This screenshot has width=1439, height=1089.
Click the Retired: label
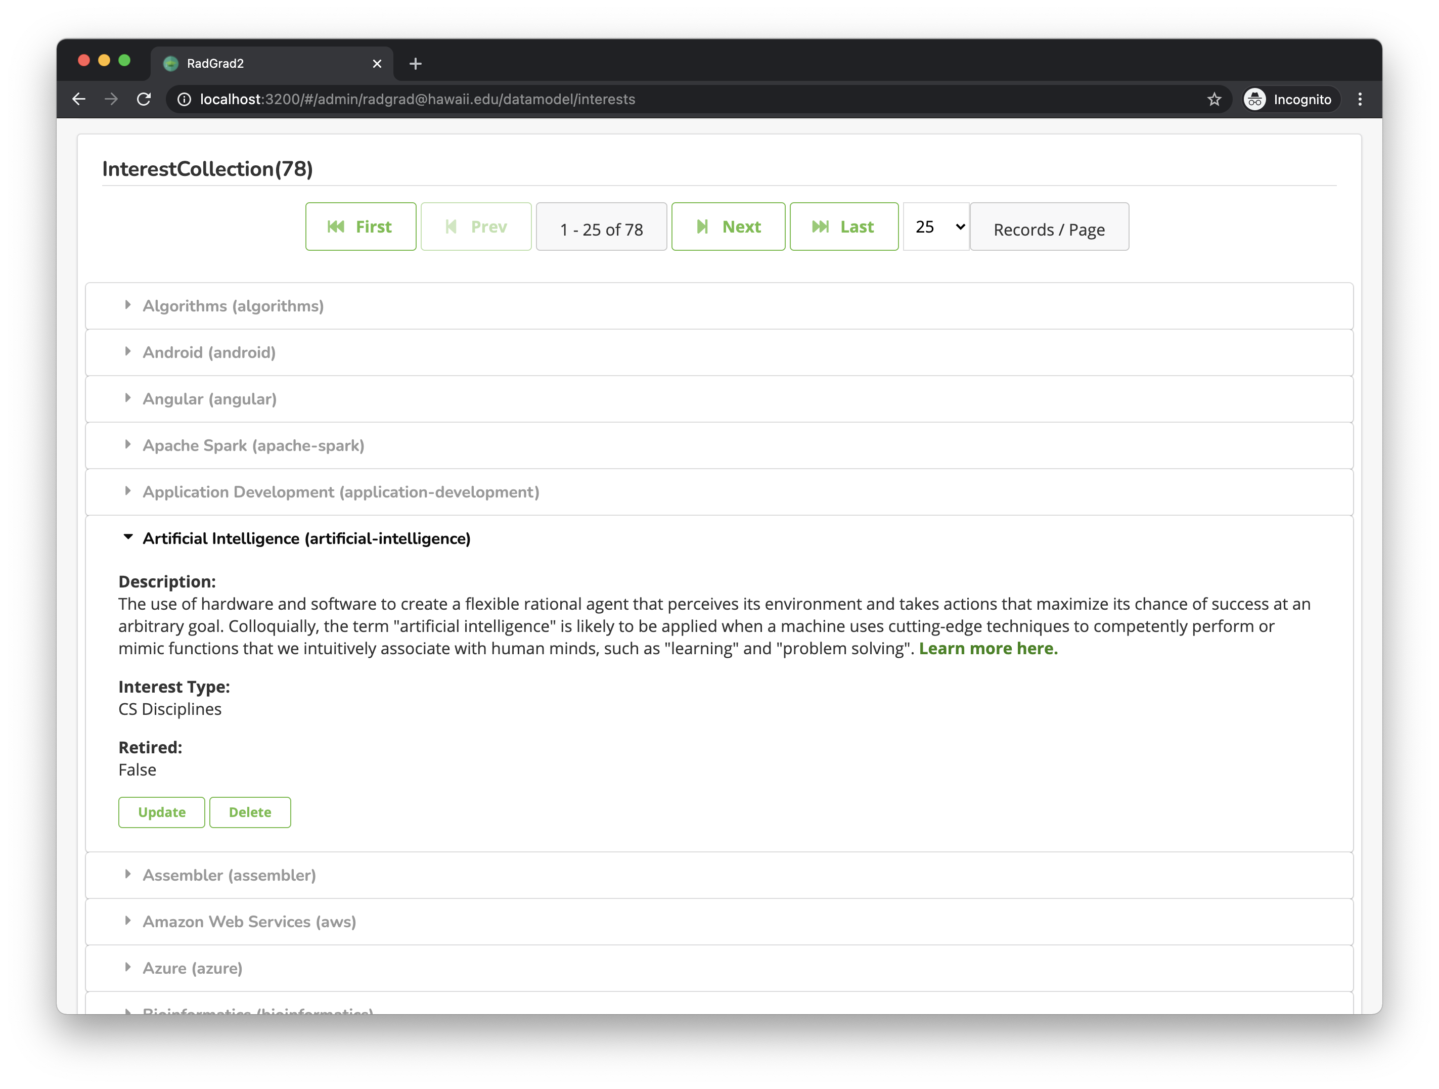[150, 747]
